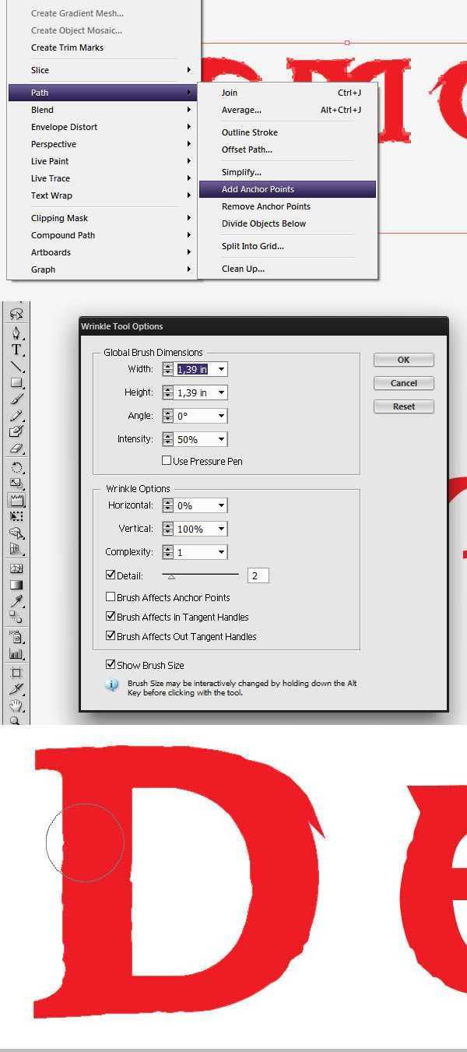467x1052 pixels.
Task: Check Brush Affects Anchor Points
Action: (x=111, y=597)
